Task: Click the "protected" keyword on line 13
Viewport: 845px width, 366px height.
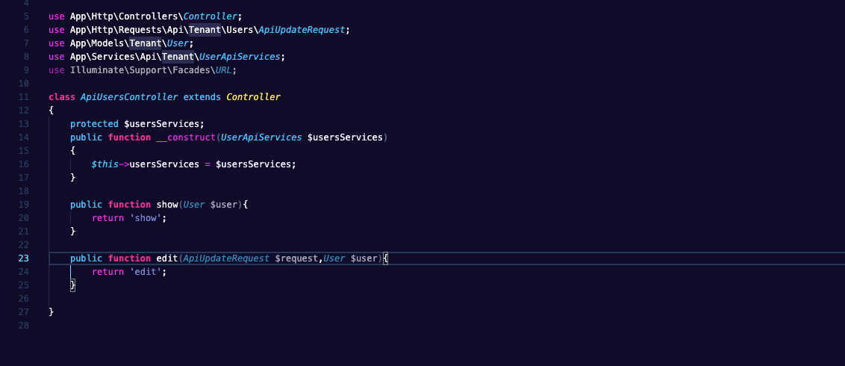Action: point(94,124)
